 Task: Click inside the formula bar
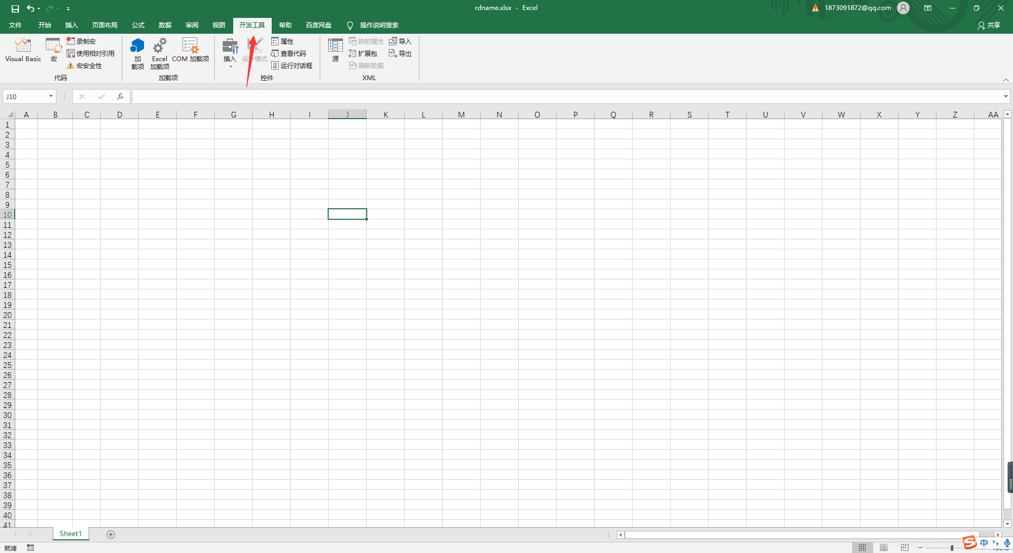(x=567, y=96)
